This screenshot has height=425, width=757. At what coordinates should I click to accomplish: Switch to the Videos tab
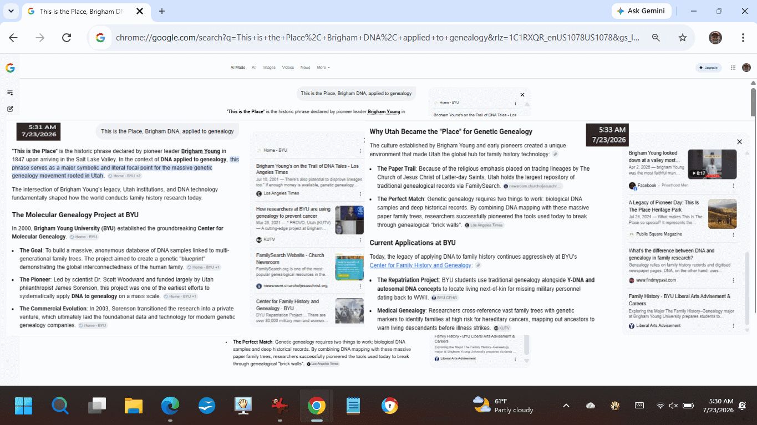pyautogui.click(x=288, y=68)
